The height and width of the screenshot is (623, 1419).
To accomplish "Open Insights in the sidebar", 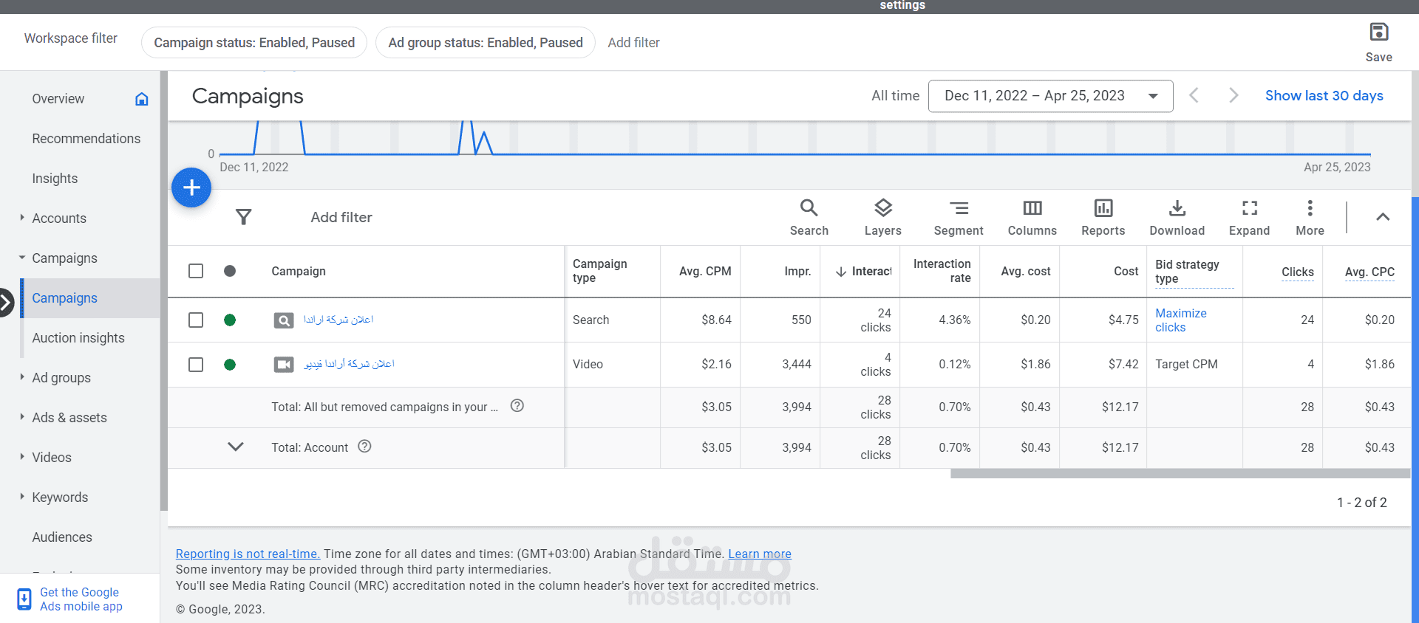I will pyautogui.click(x=55, y=179).
